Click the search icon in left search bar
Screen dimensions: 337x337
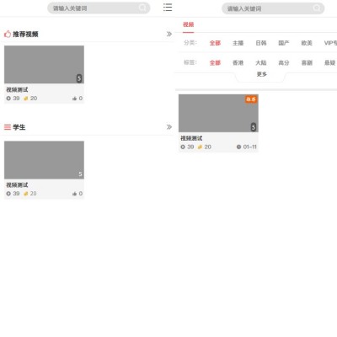click(x=142, y=8)
